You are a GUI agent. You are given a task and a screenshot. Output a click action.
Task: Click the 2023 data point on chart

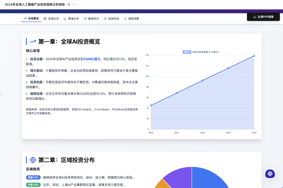click(228, 68)
